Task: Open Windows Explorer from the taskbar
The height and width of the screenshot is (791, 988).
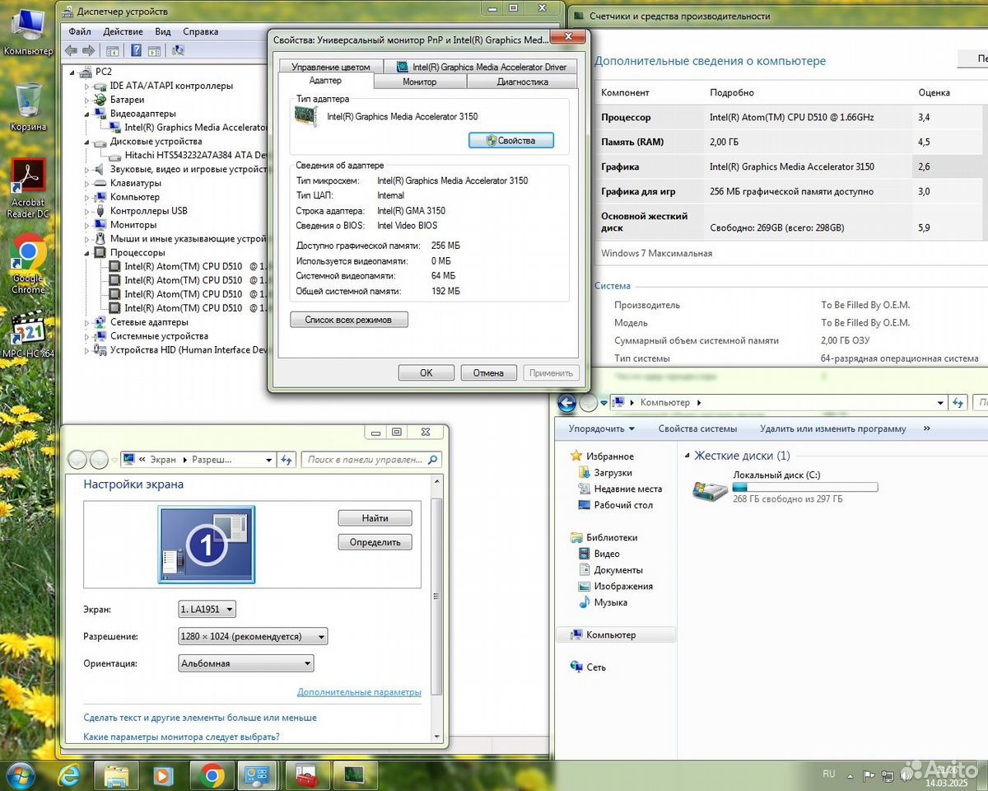Action: tap(116, 775)
